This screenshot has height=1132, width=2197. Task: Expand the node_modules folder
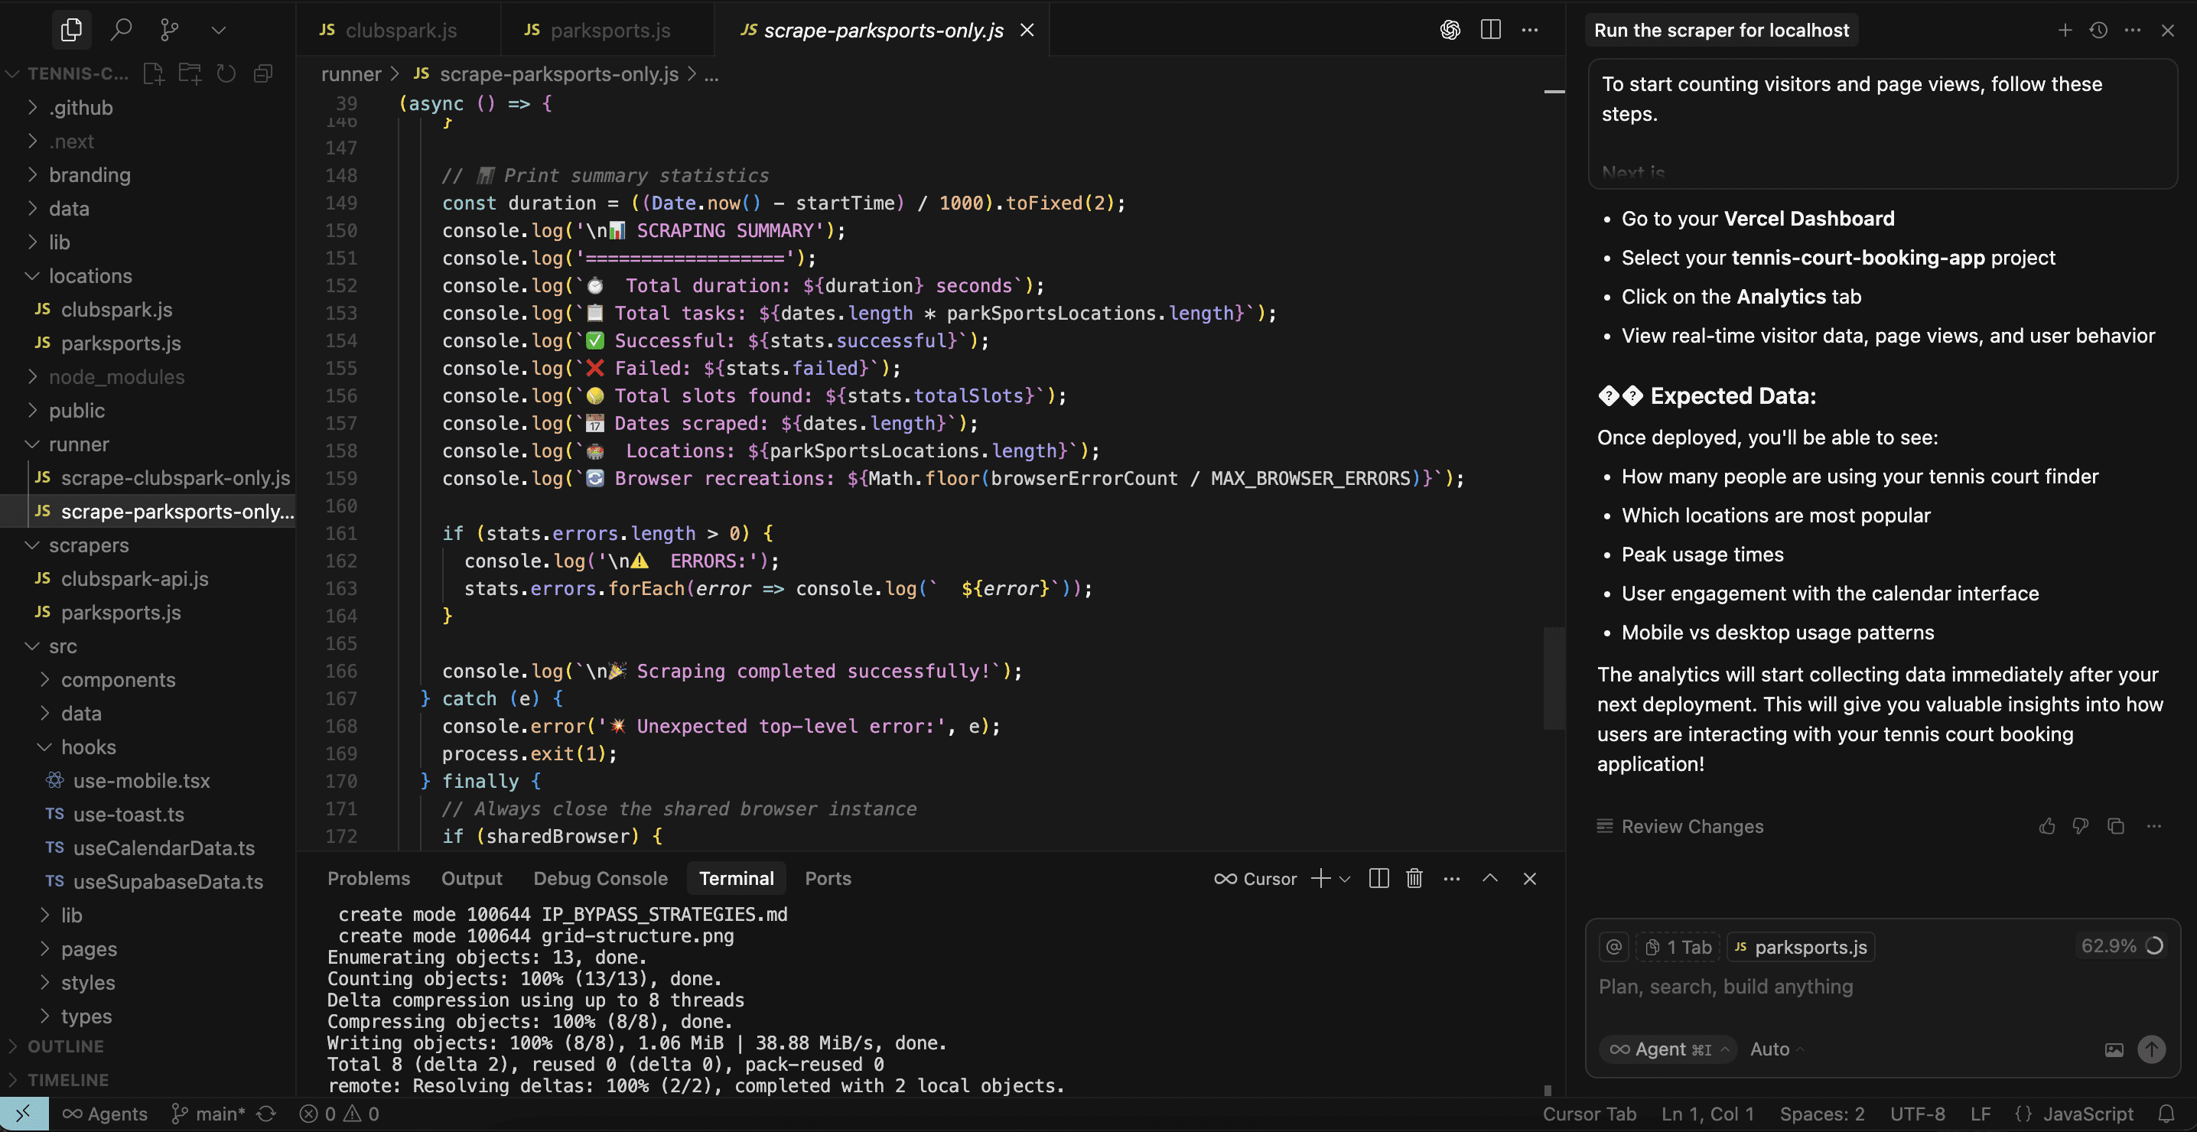[116, 377]
